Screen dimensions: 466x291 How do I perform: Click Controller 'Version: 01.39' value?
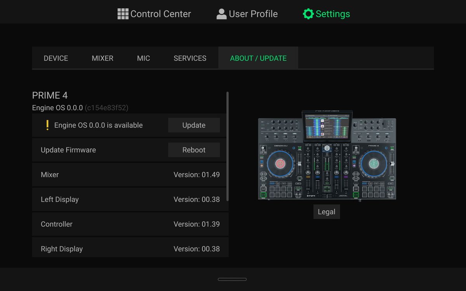[x=196, y=224]
